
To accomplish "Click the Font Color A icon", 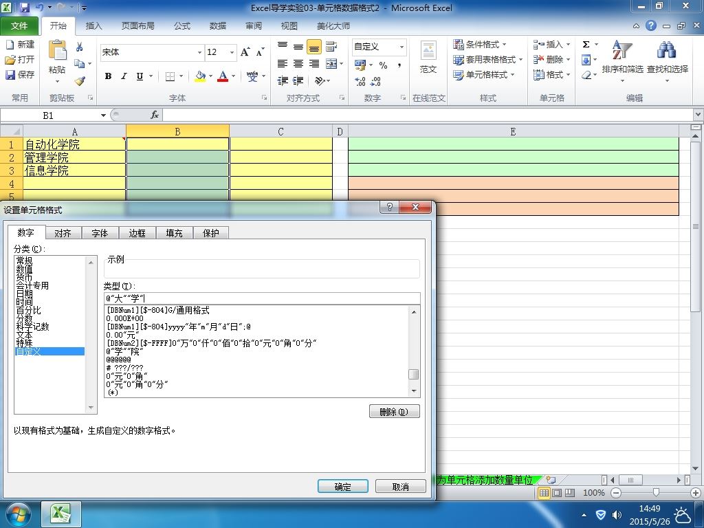I will click(x=223, y=76).
